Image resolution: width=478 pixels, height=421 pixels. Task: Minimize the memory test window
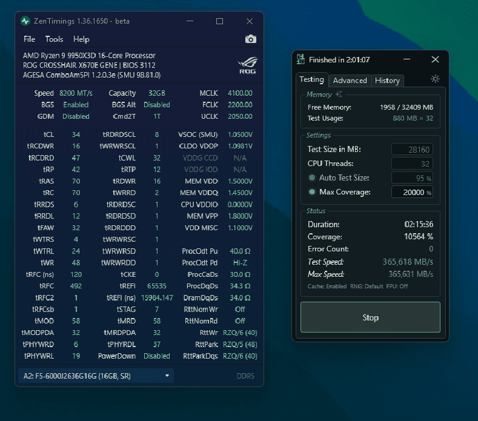[x=407, y=59]
